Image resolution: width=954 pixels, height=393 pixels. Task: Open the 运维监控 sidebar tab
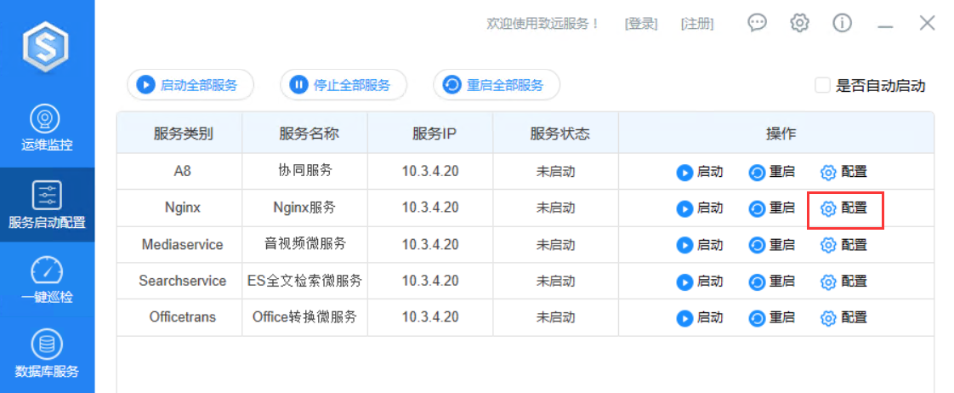click(47, 128)
